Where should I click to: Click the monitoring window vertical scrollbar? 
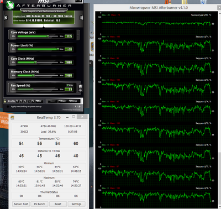(219, 109)
